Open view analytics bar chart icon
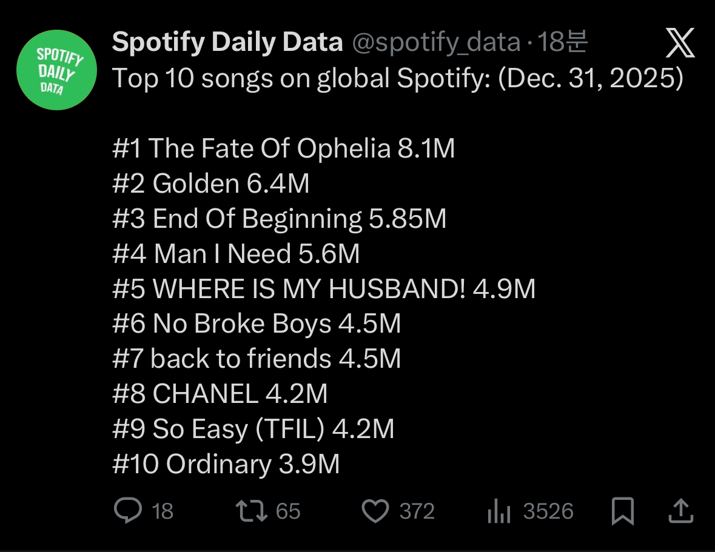This screenshot has width=715, height=552. [x=499, y=512]
